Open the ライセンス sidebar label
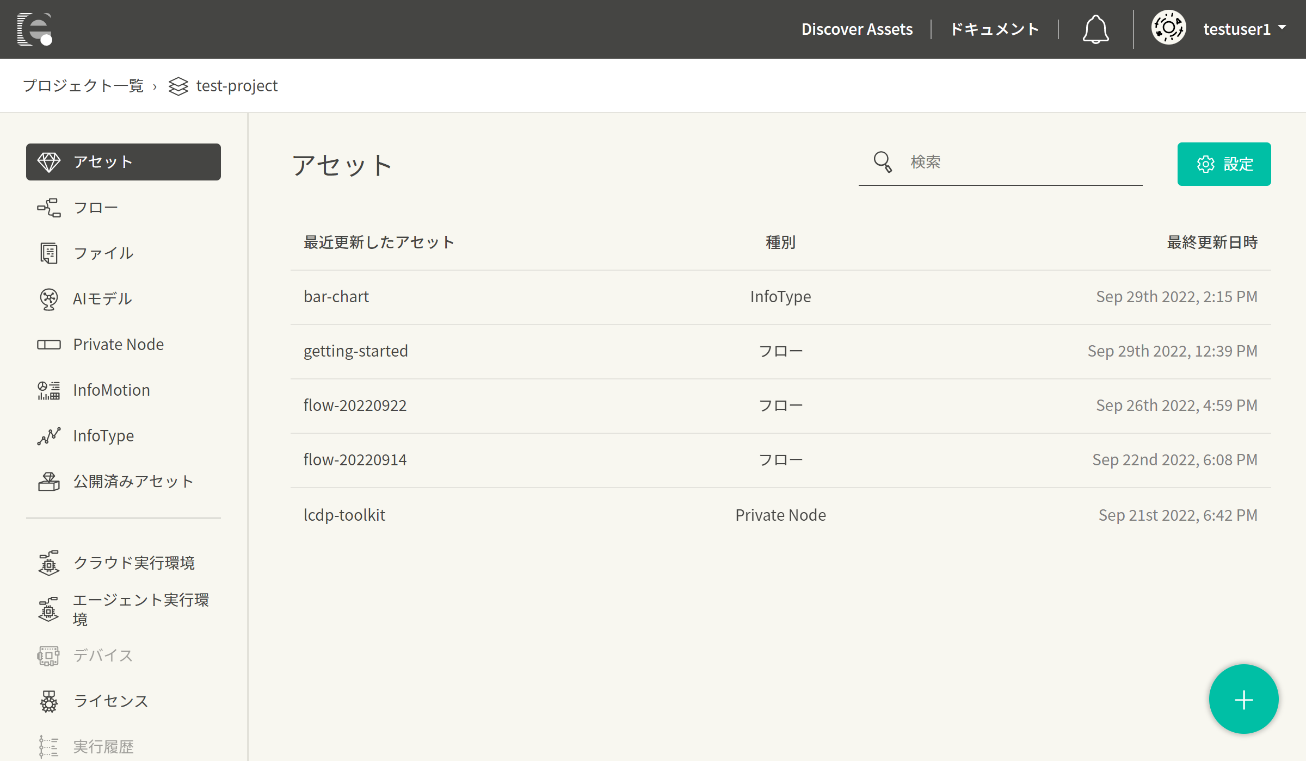 point(111,701)
